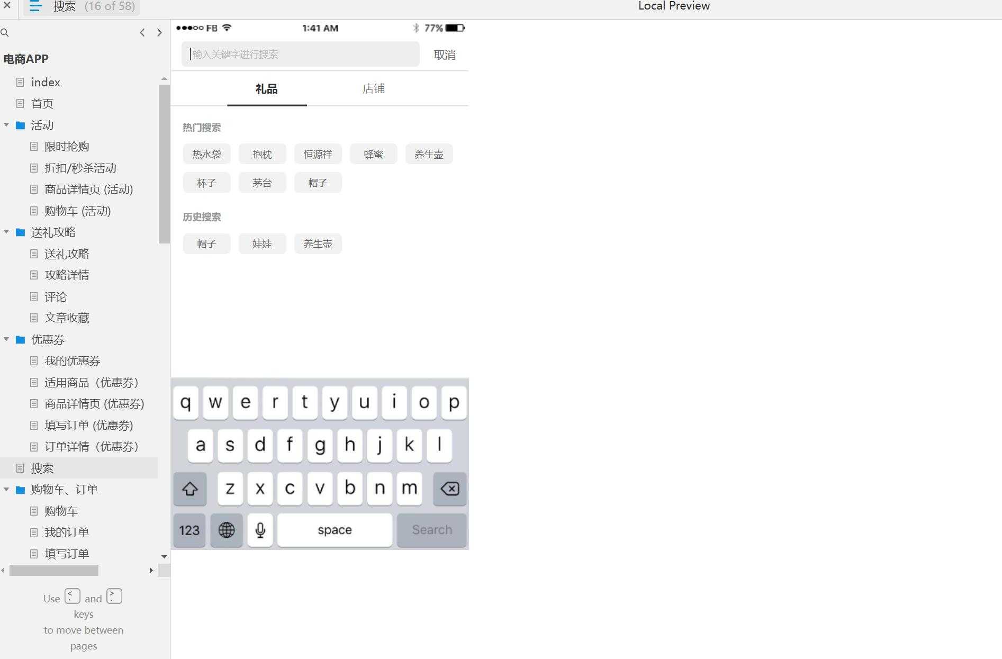Open the 首页 page in the sidebar
Viewport: 1002px width, 659px height.
tap(42, 104)
